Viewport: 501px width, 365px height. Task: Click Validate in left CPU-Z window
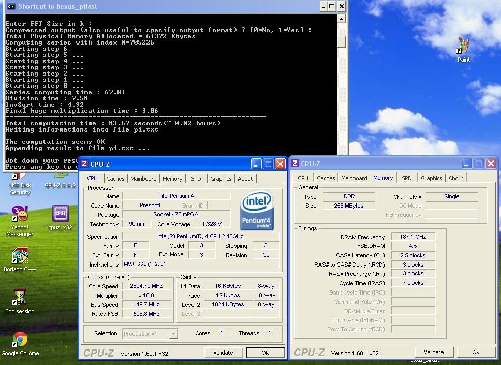click(224, 353)
